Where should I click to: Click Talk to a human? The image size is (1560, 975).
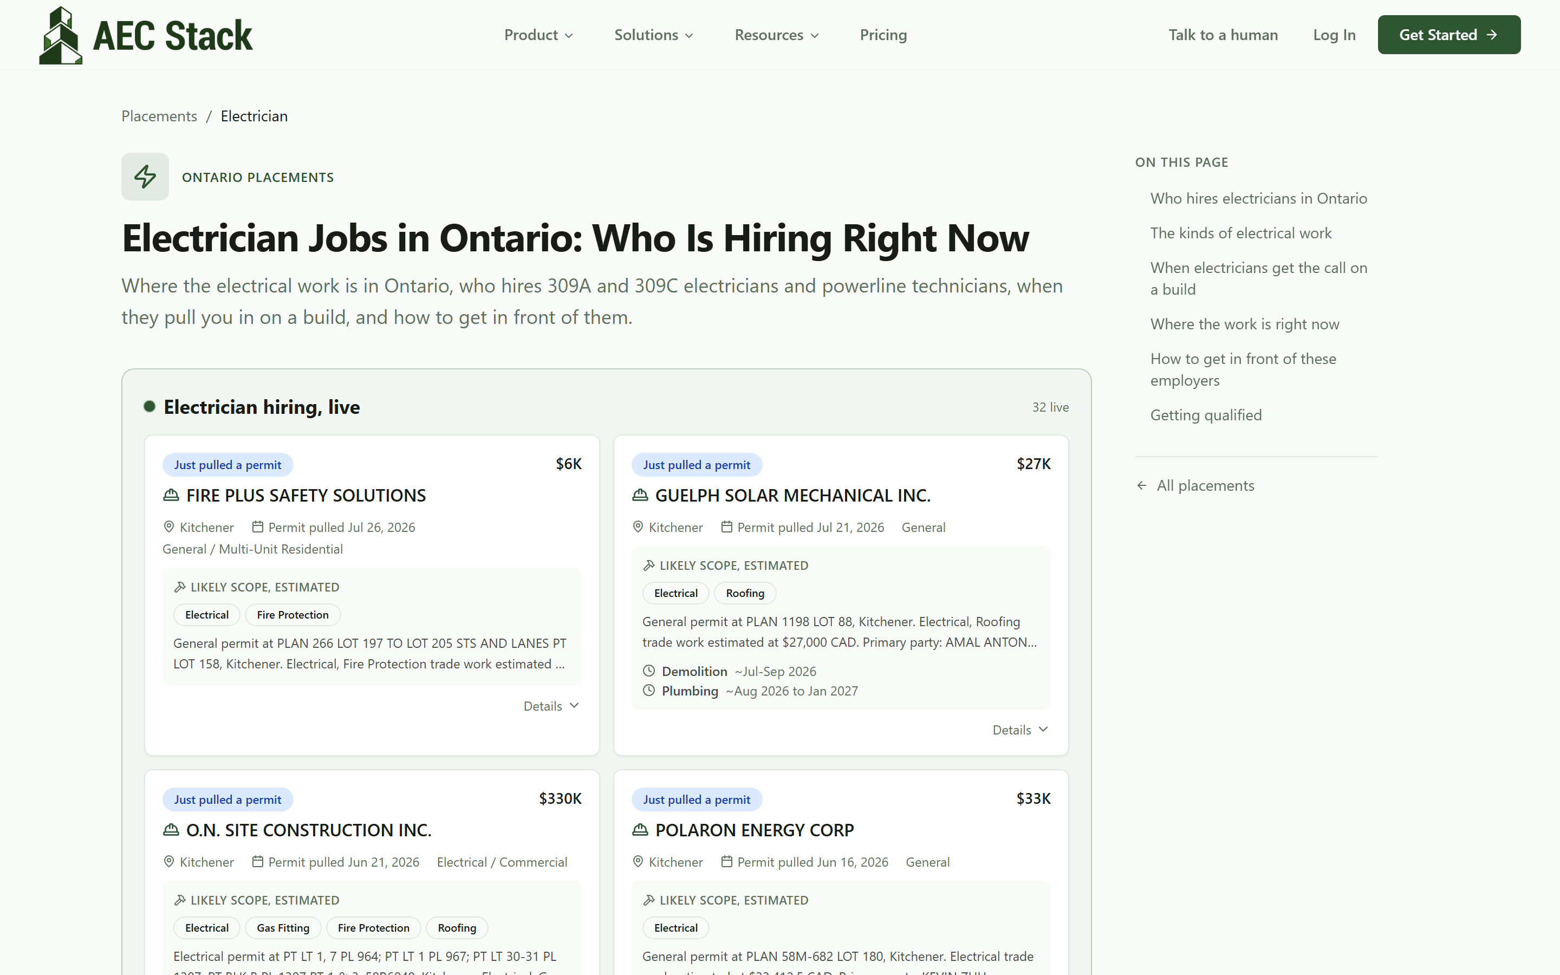point(1223,35)
